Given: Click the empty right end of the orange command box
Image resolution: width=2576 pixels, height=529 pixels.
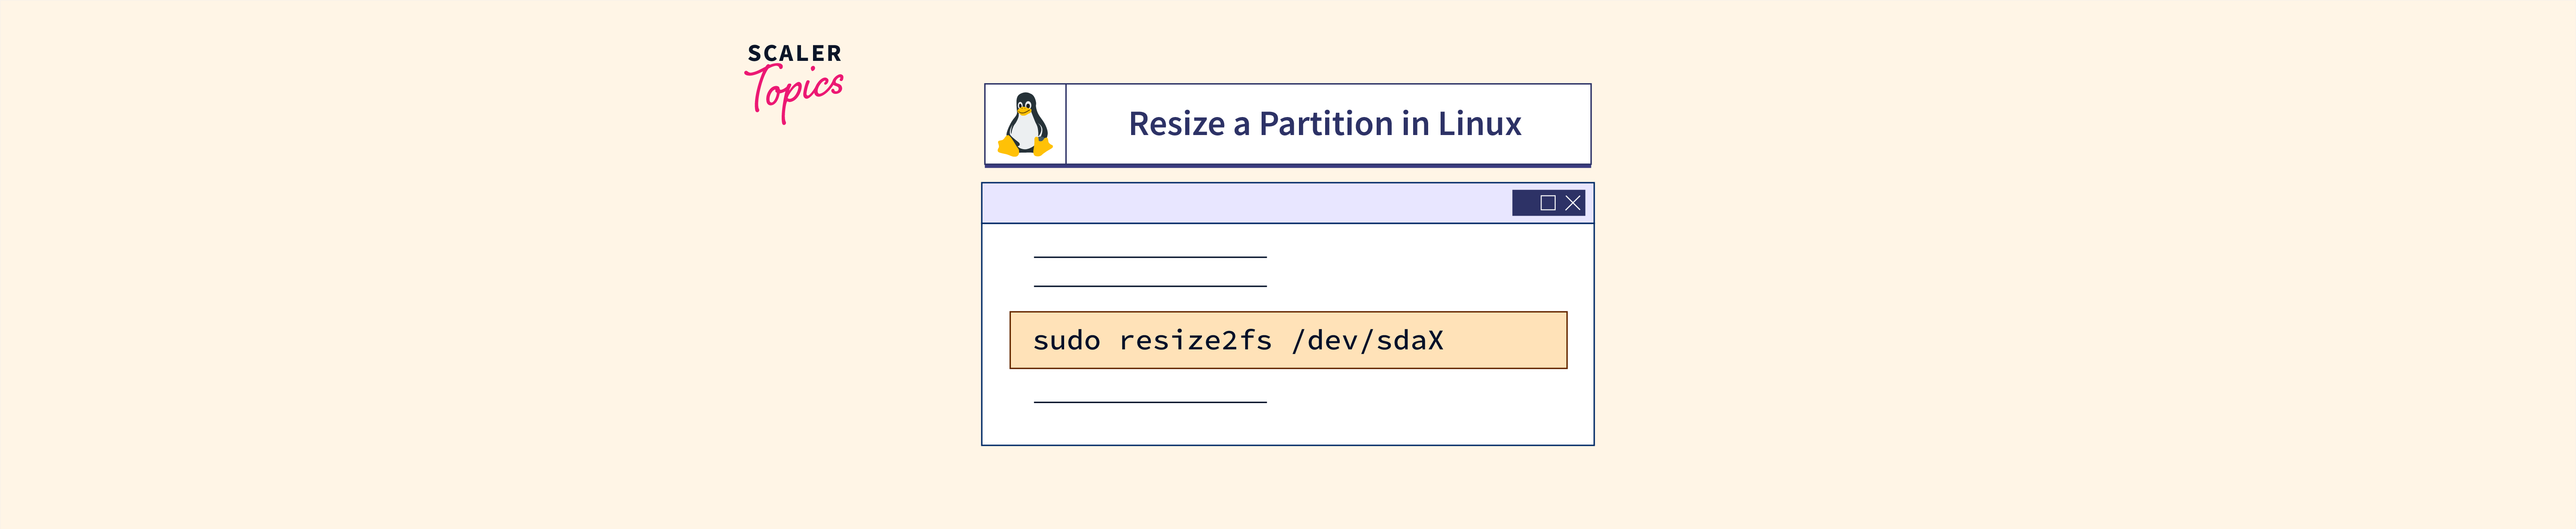Looking at the screenshot, I should coord(1510,341).
